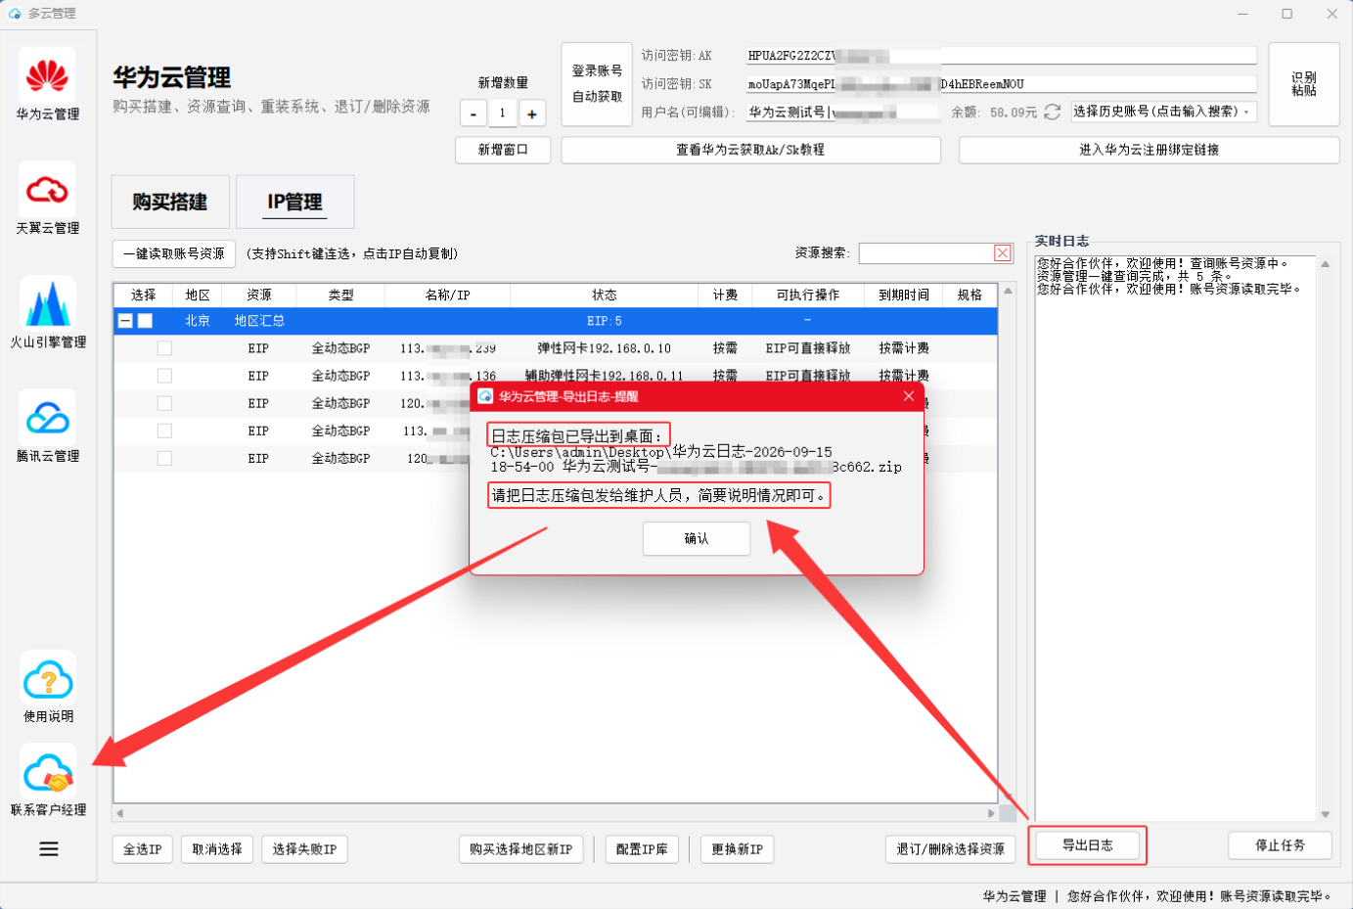The height and width of the screenshot is (909, 1353).
Task: Check the fourth EIP row checkbox
Action: (x=164, y=431)
